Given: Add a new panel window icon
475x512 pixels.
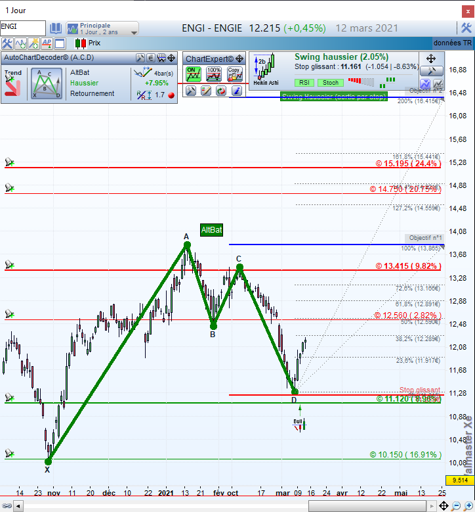Looking at the screenshot, I should (60, 43).
